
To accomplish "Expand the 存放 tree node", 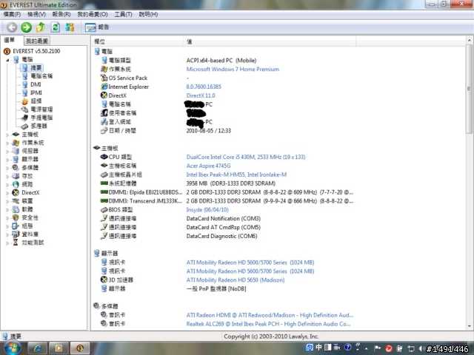I will [7, 176].
